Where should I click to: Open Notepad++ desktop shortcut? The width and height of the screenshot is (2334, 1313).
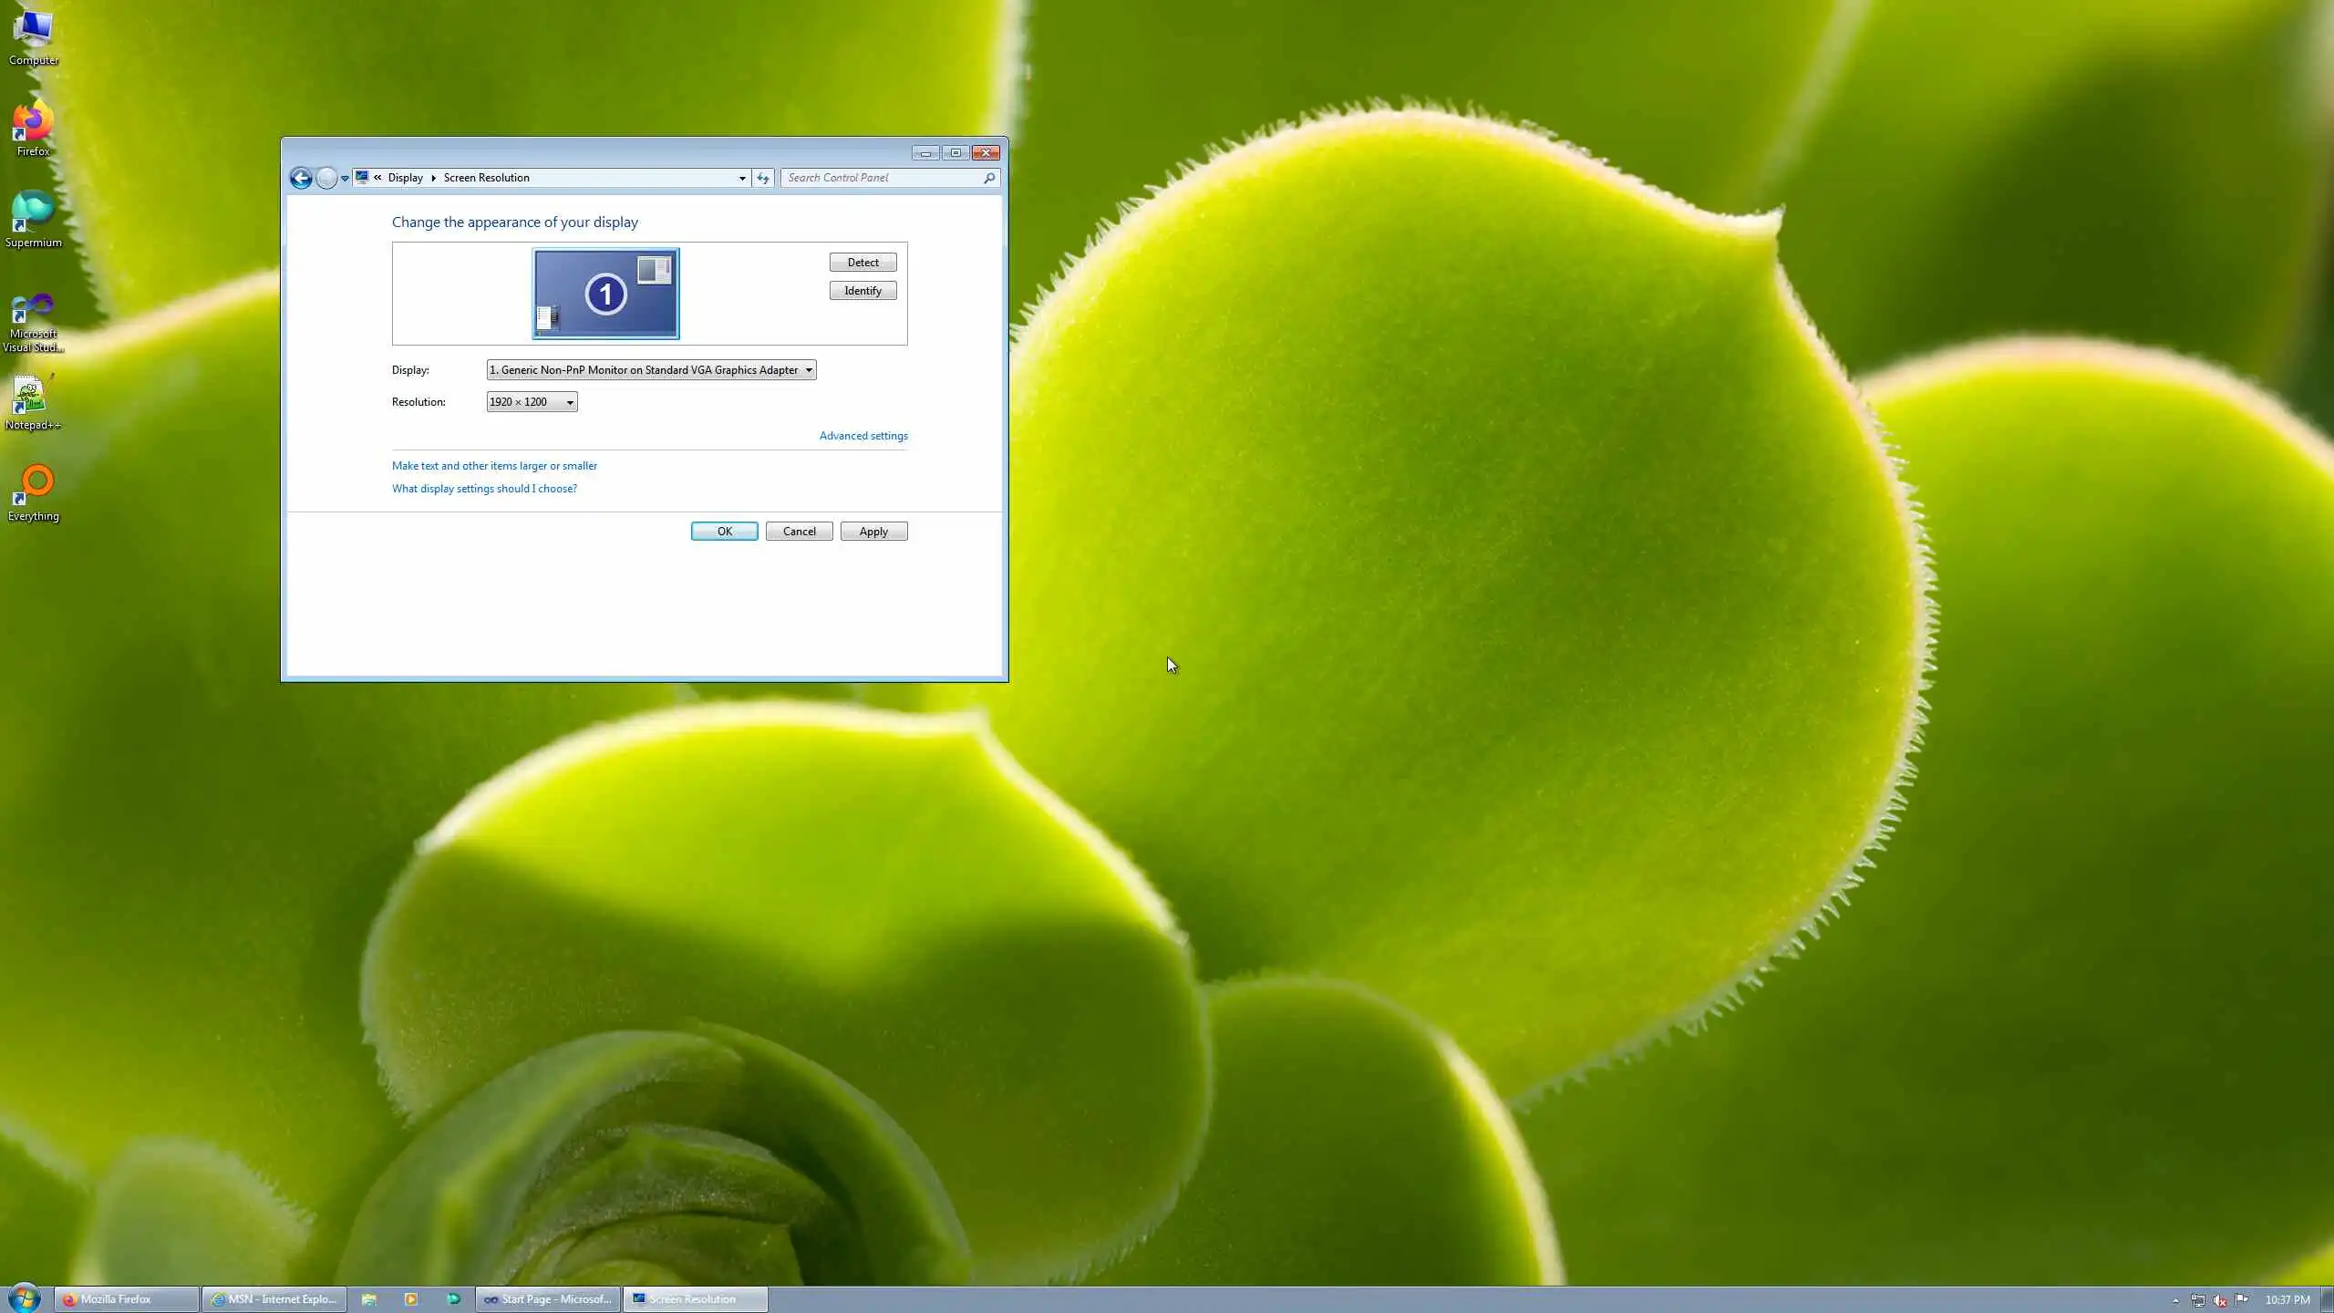click(33, 402)
